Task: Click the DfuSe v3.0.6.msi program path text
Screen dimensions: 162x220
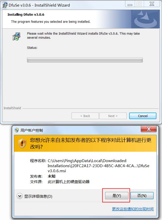Action: pos(99,166)
